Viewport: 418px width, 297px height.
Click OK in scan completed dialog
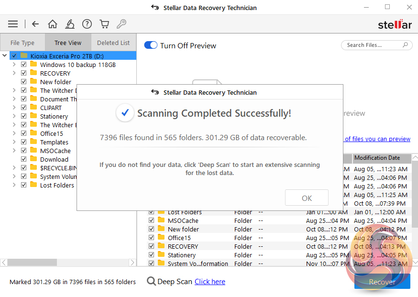tap(307, 198)
